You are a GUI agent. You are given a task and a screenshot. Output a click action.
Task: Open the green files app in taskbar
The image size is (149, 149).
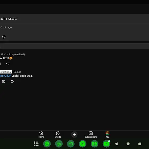[71, 144]
